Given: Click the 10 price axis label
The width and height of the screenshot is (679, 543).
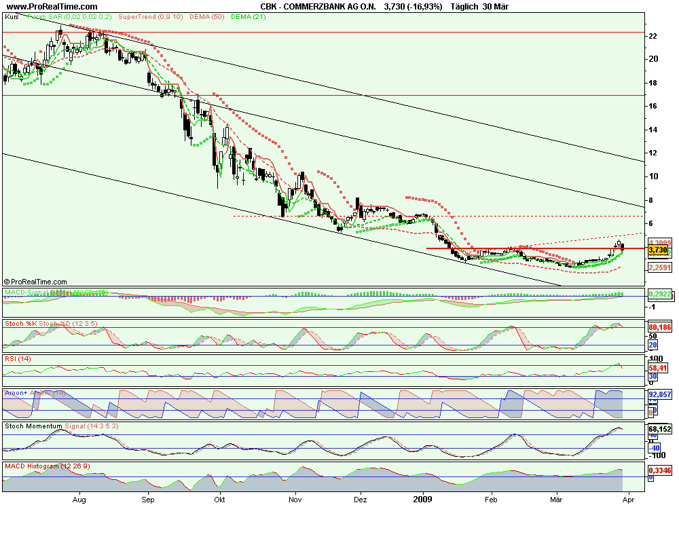Looking at the screenshot, I should point(653,176).
